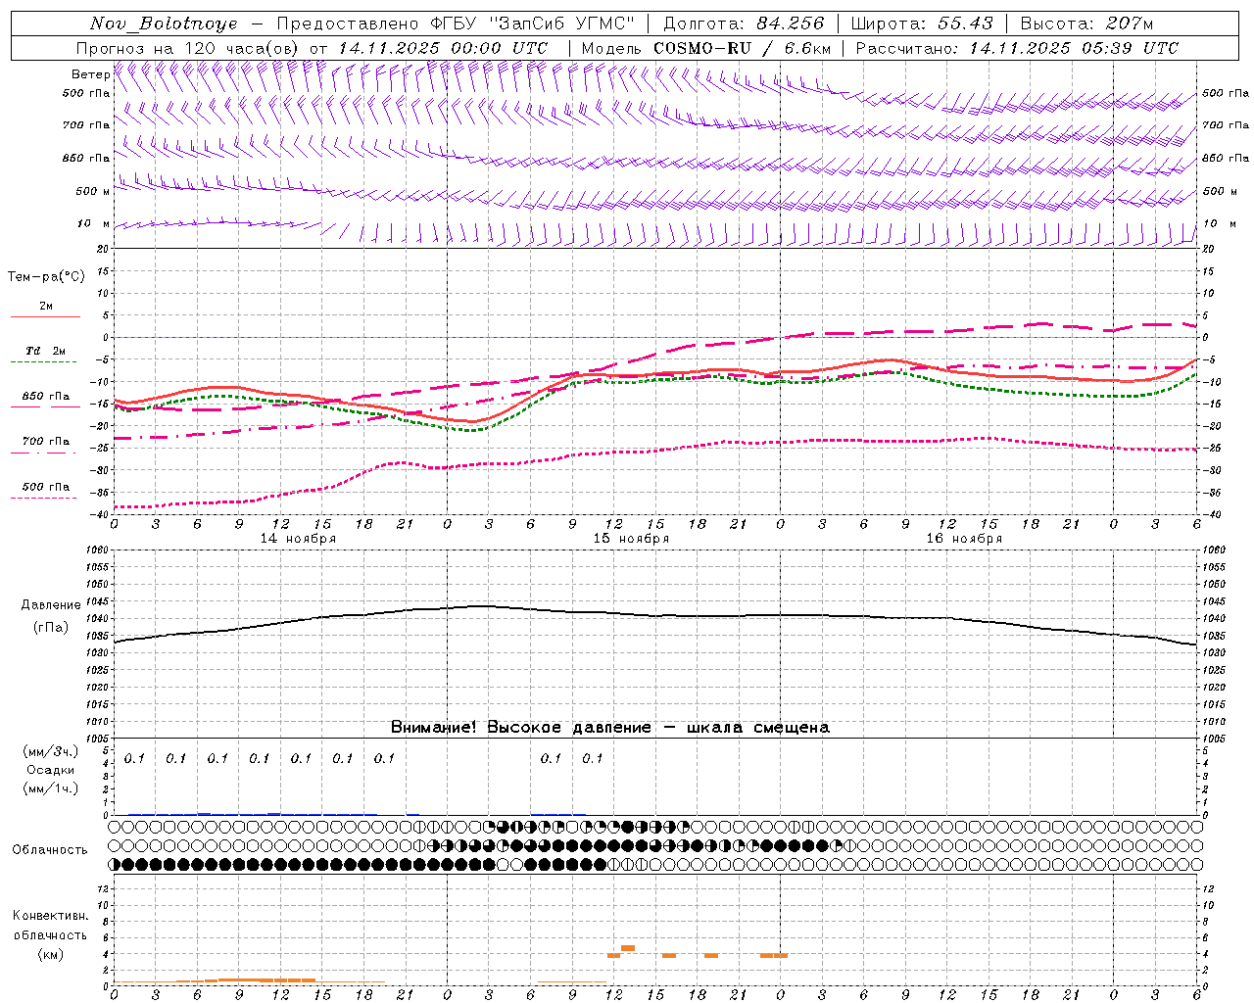Viewport: 1254px width, 1003px height.
Task: Click the Облачность panel label
Action: coord(50,850)
